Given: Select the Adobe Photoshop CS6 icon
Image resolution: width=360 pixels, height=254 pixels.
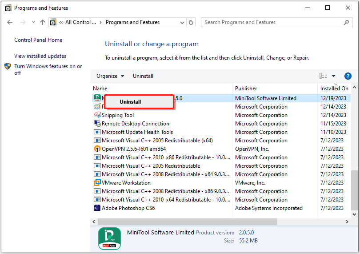Looking at the screenshot, I should [97, 208].
